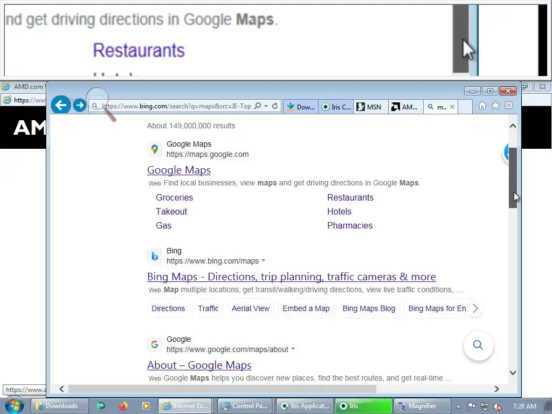Click the Bing Maps for En chip
This screenshot has height=414, width=552.
point(437,308)
